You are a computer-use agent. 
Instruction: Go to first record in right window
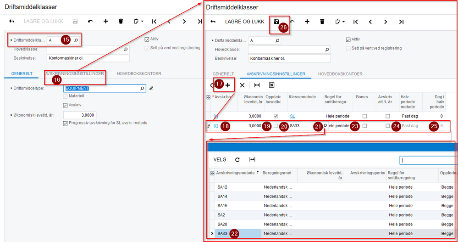(x=355, y=22)
